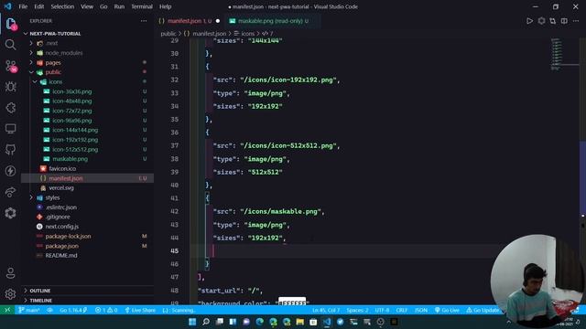Expand the OUTLINE section
This screenshot has height=329, width=586.
coord(87,291)
